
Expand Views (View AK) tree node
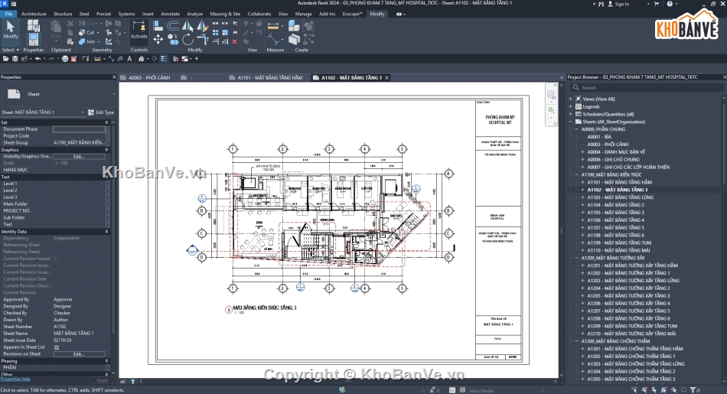coord(571,99)
